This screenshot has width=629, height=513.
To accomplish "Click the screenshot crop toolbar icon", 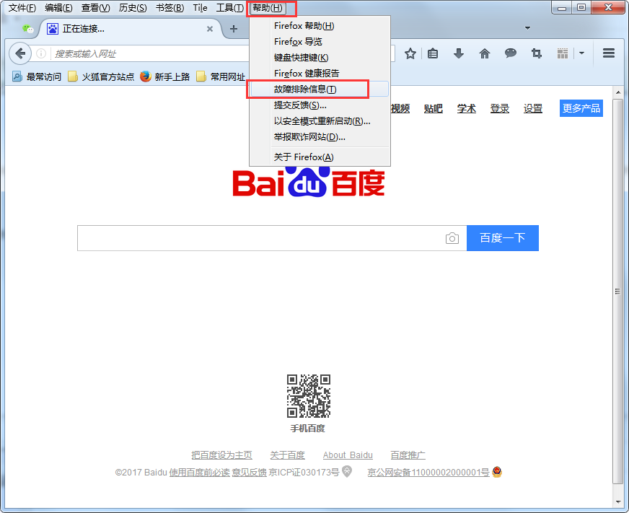I will [x=536, y=53].
